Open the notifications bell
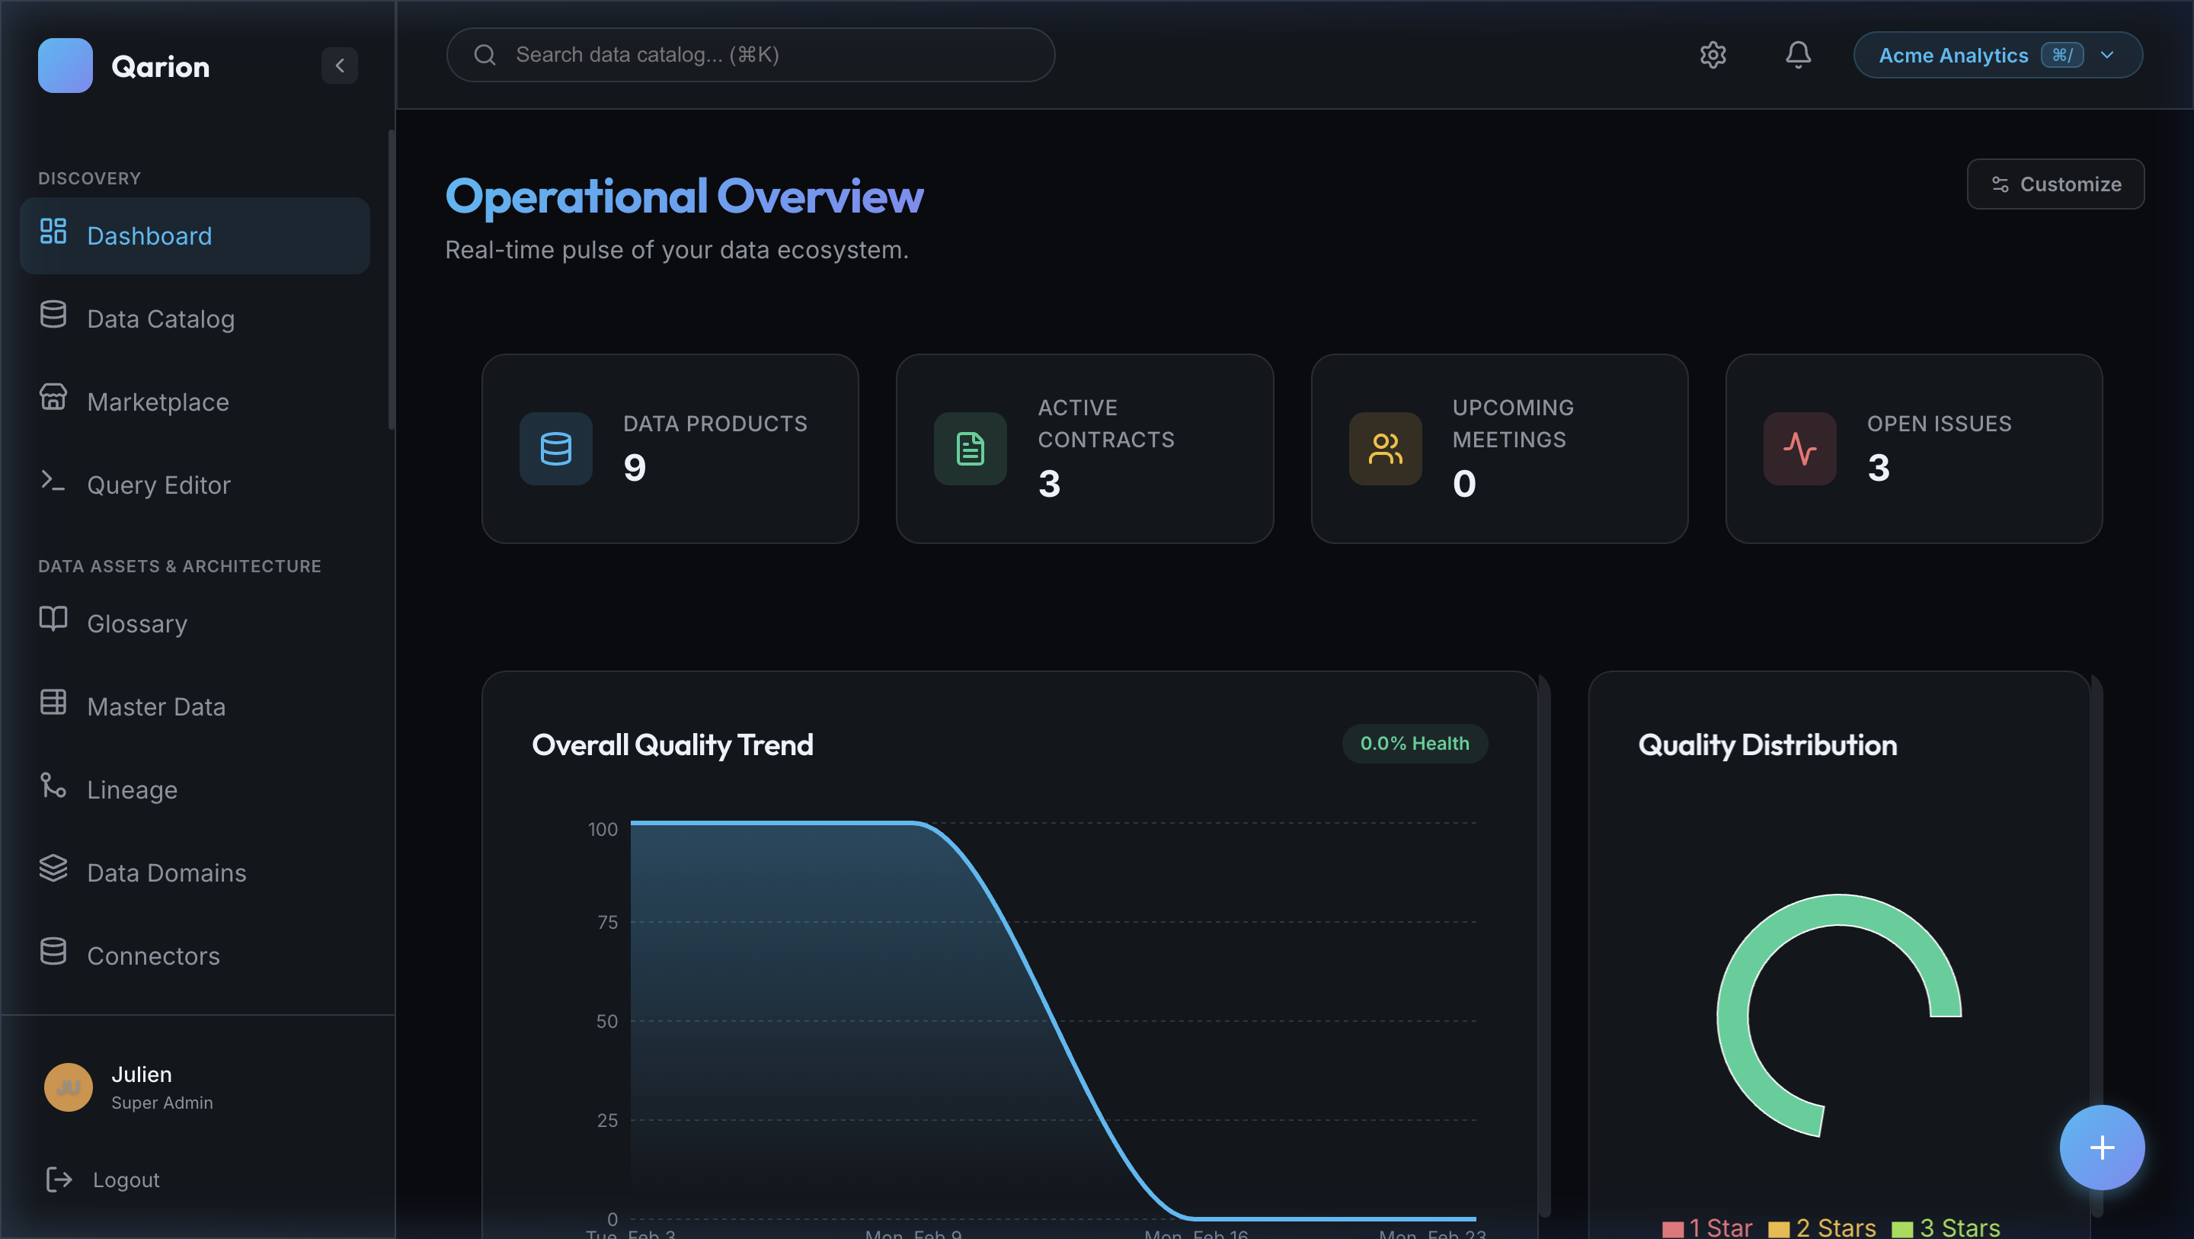This screenshot has height=1239, width=2194. tap(1798, 55)
